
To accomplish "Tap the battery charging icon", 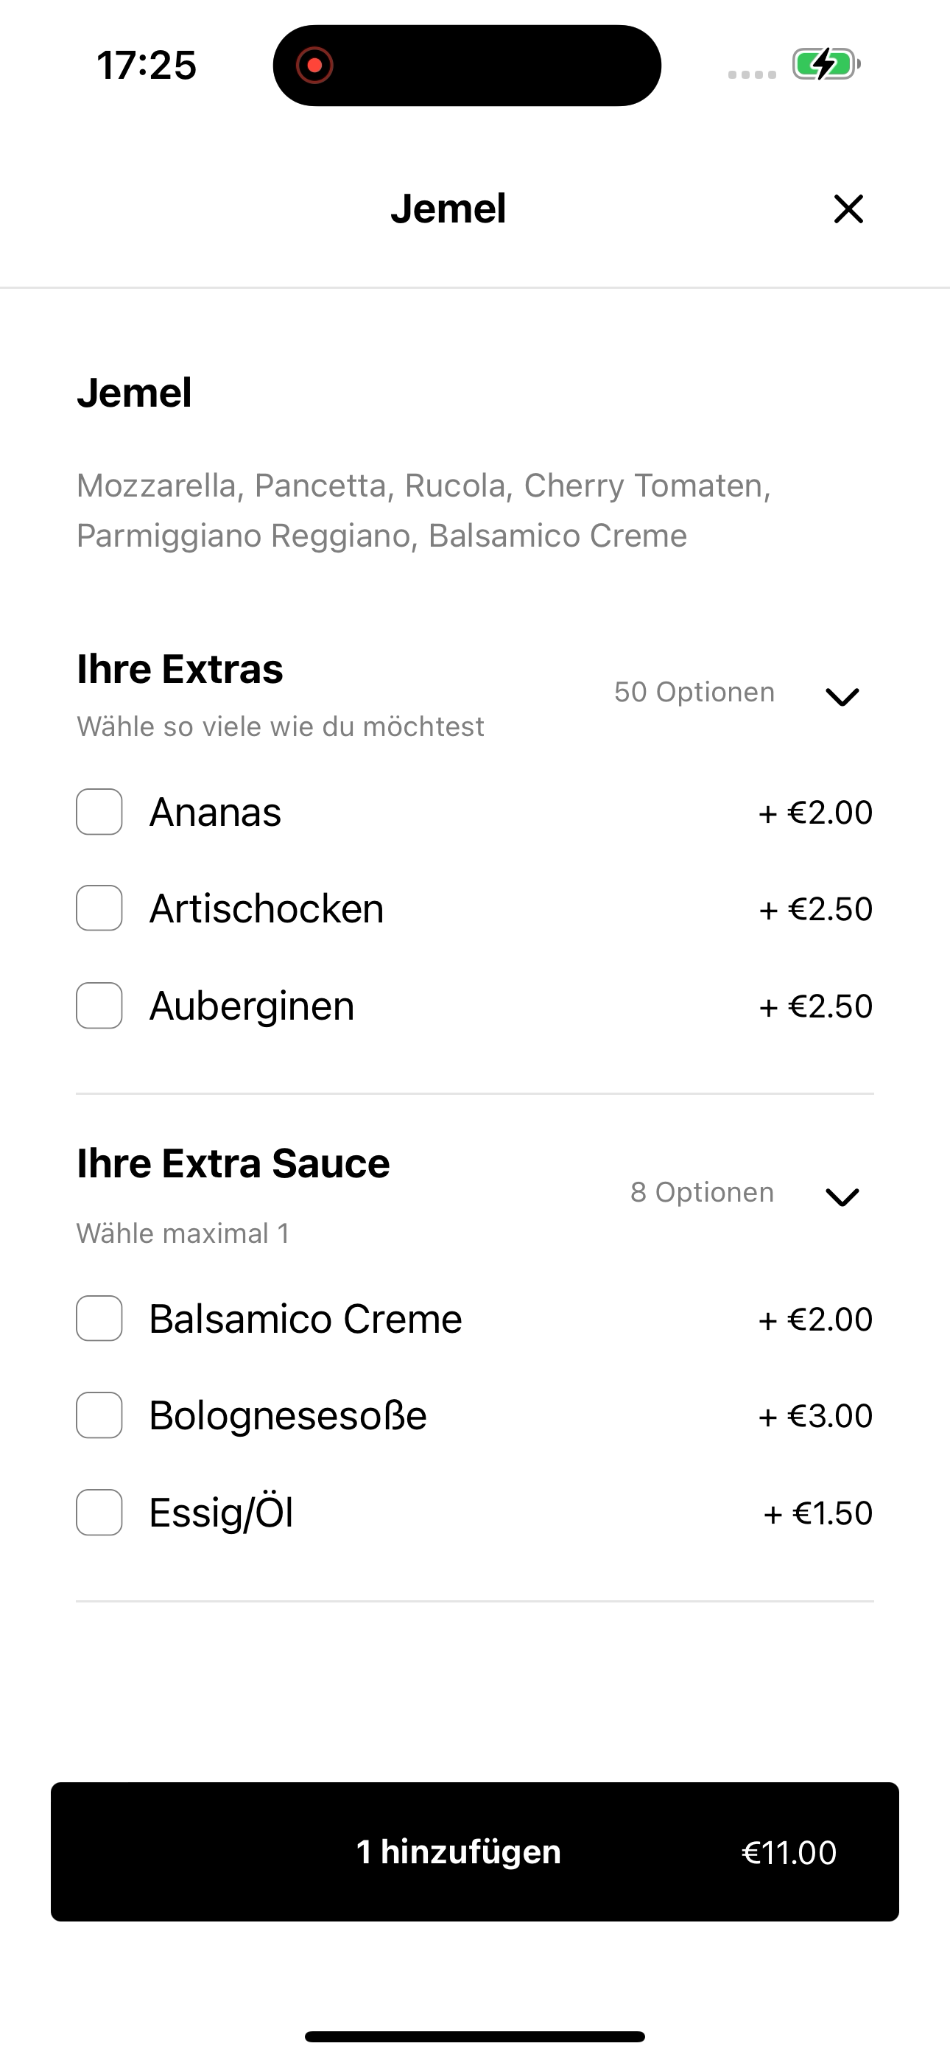I will 826,65.
